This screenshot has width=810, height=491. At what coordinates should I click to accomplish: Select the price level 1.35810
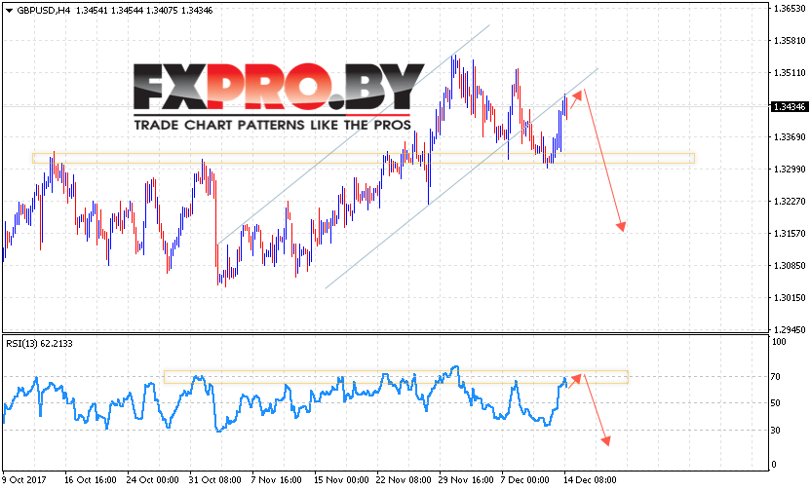tap(790, 40)
